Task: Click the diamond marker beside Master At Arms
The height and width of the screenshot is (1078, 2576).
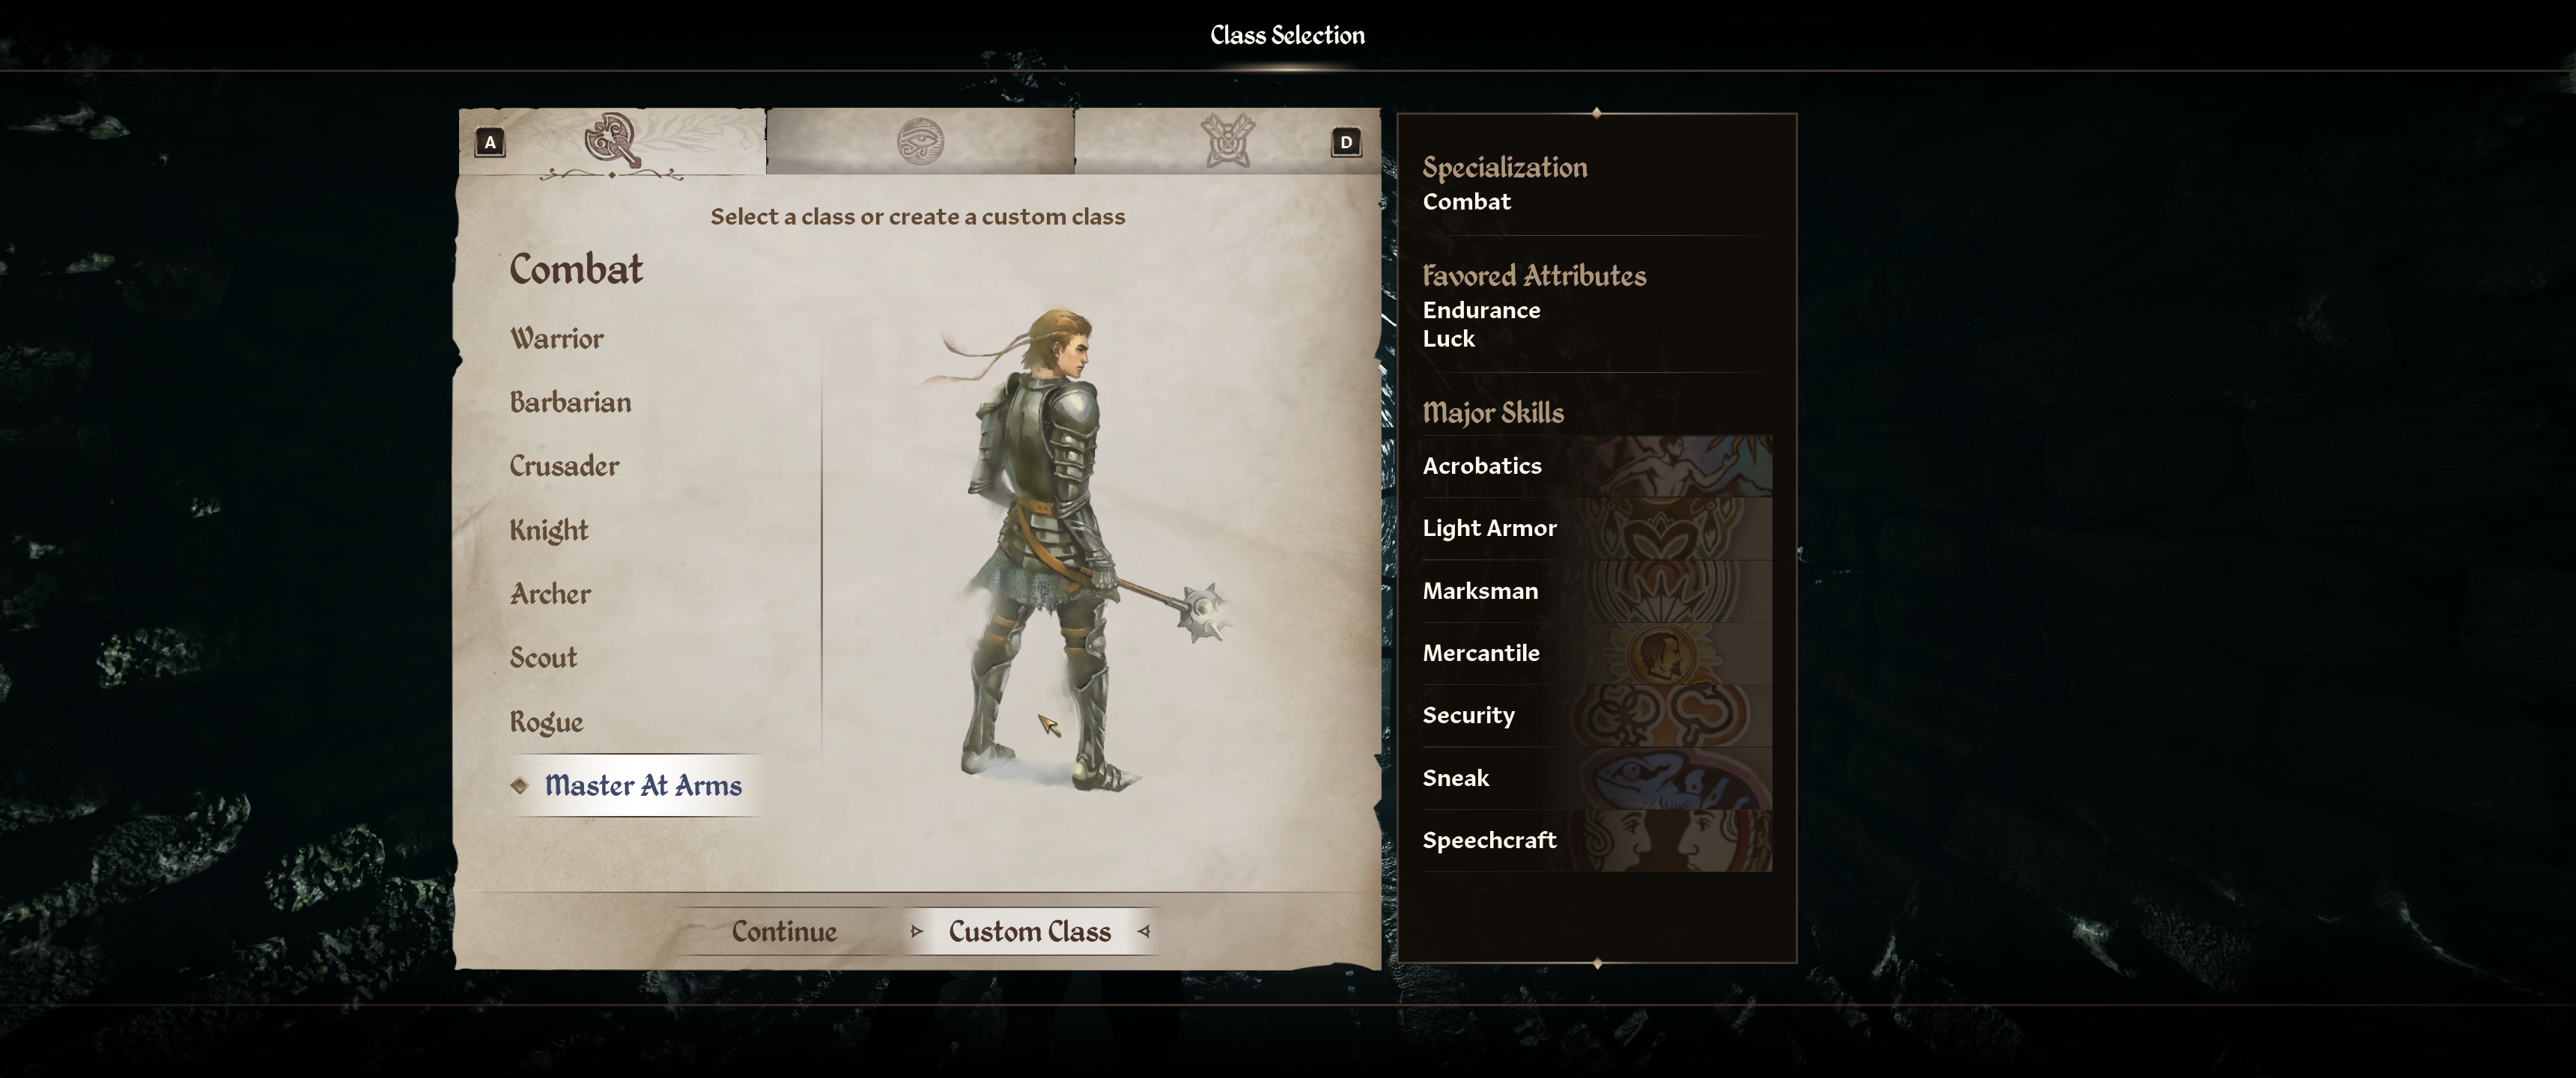Action: coord(519,786)
